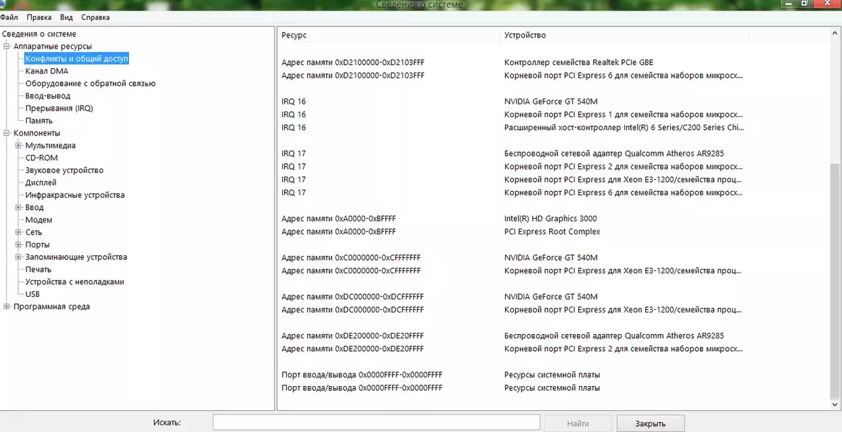Select Печать tree item

(39, 269)
